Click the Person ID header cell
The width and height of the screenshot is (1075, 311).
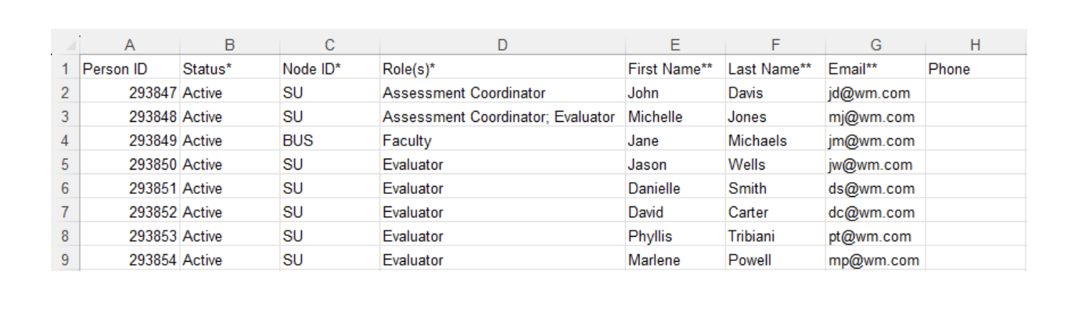[129, 69]
